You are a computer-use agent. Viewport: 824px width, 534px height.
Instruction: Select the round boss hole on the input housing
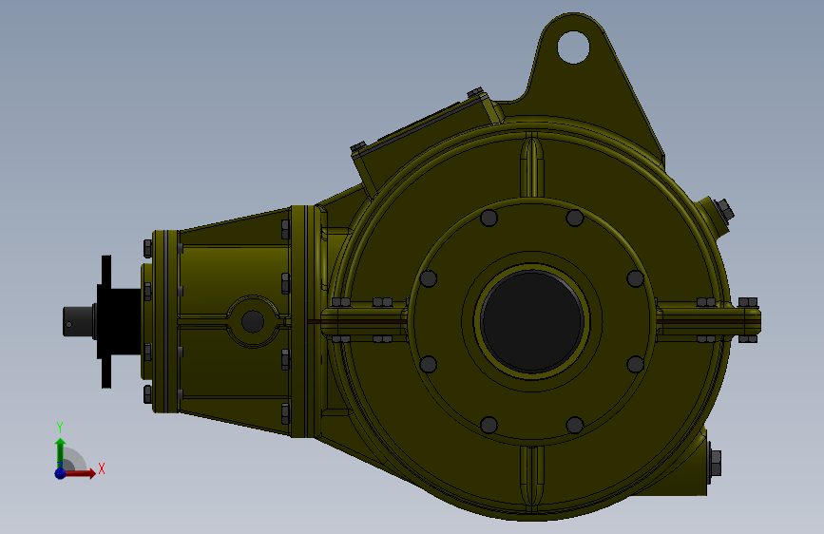pyautogui.click(x=253, y=321)
